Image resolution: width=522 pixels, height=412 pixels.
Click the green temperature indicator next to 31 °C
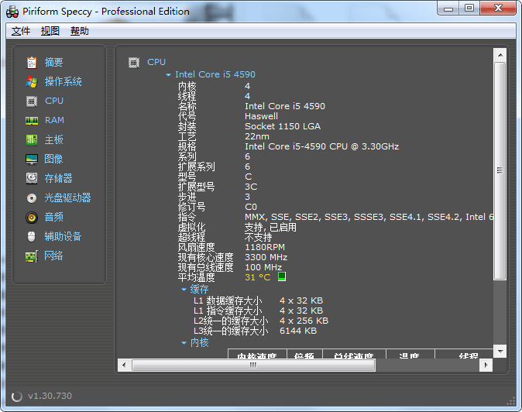[x=282, y=276]
